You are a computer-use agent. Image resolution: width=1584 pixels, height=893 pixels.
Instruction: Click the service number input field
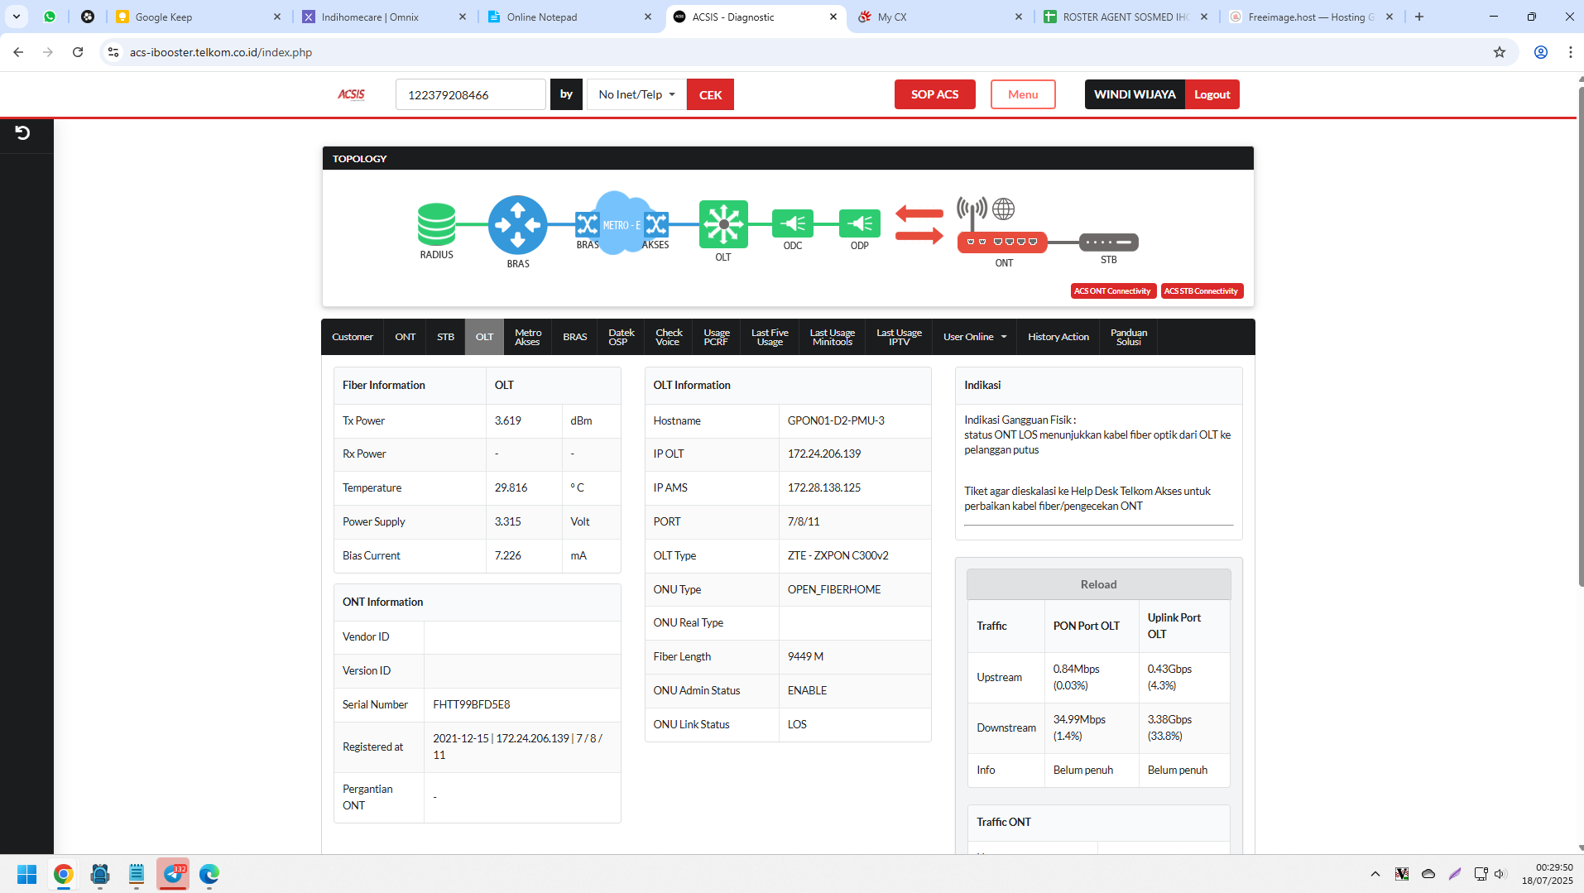point(471,94)
